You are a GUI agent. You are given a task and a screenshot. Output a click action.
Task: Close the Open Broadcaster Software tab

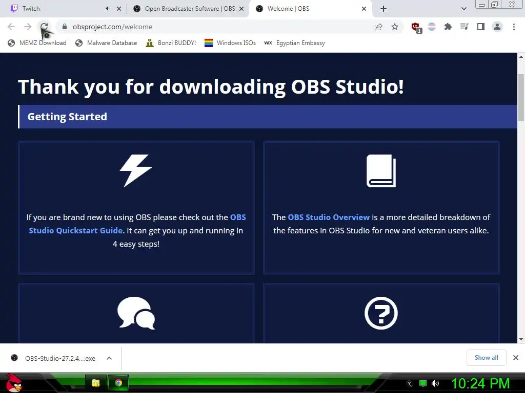point(241,9)
